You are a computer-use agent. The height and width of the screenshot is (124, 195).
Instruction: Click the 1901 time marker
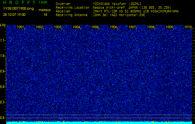20,27
